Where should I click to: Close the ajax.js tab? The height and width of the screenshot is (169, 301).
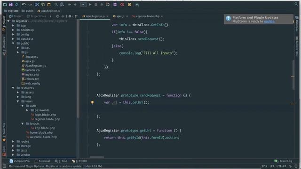coord(127,16)
